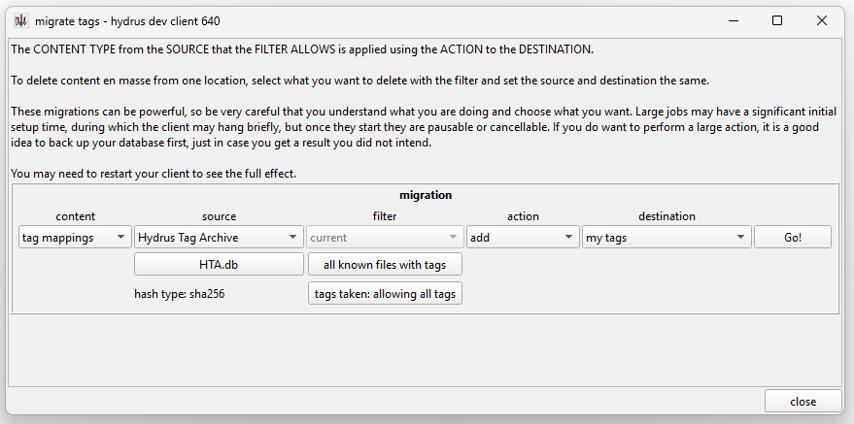Click the restart your client notice text
Viewport: 854px width, 424px height.
154,174
